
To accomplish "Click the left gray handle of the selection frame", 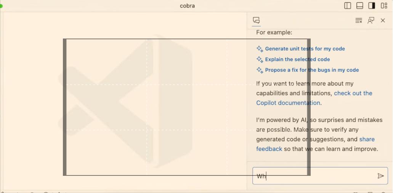I will tap(65, 107).
